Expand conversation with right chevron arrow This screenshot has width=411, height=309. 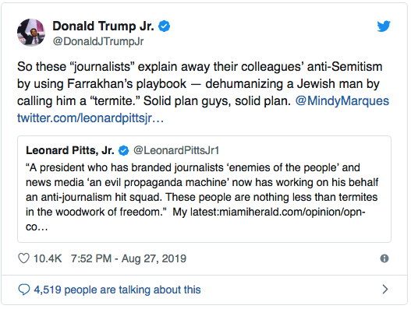384,290
